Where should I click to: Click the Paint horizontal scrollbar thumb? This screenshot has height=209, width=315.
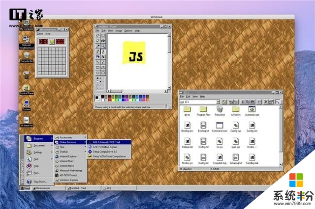[x=116, y=91]
